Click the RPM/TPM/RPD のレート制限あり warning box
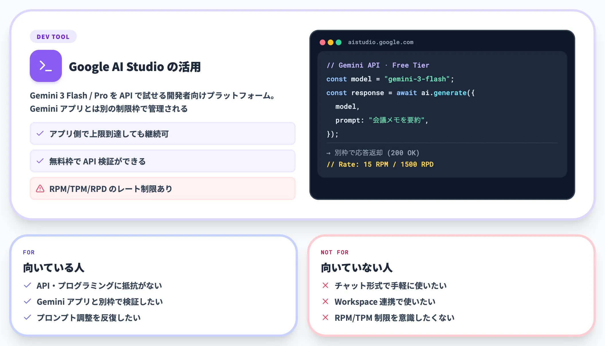Screen dimensions: 605x346 coord(163,188)
